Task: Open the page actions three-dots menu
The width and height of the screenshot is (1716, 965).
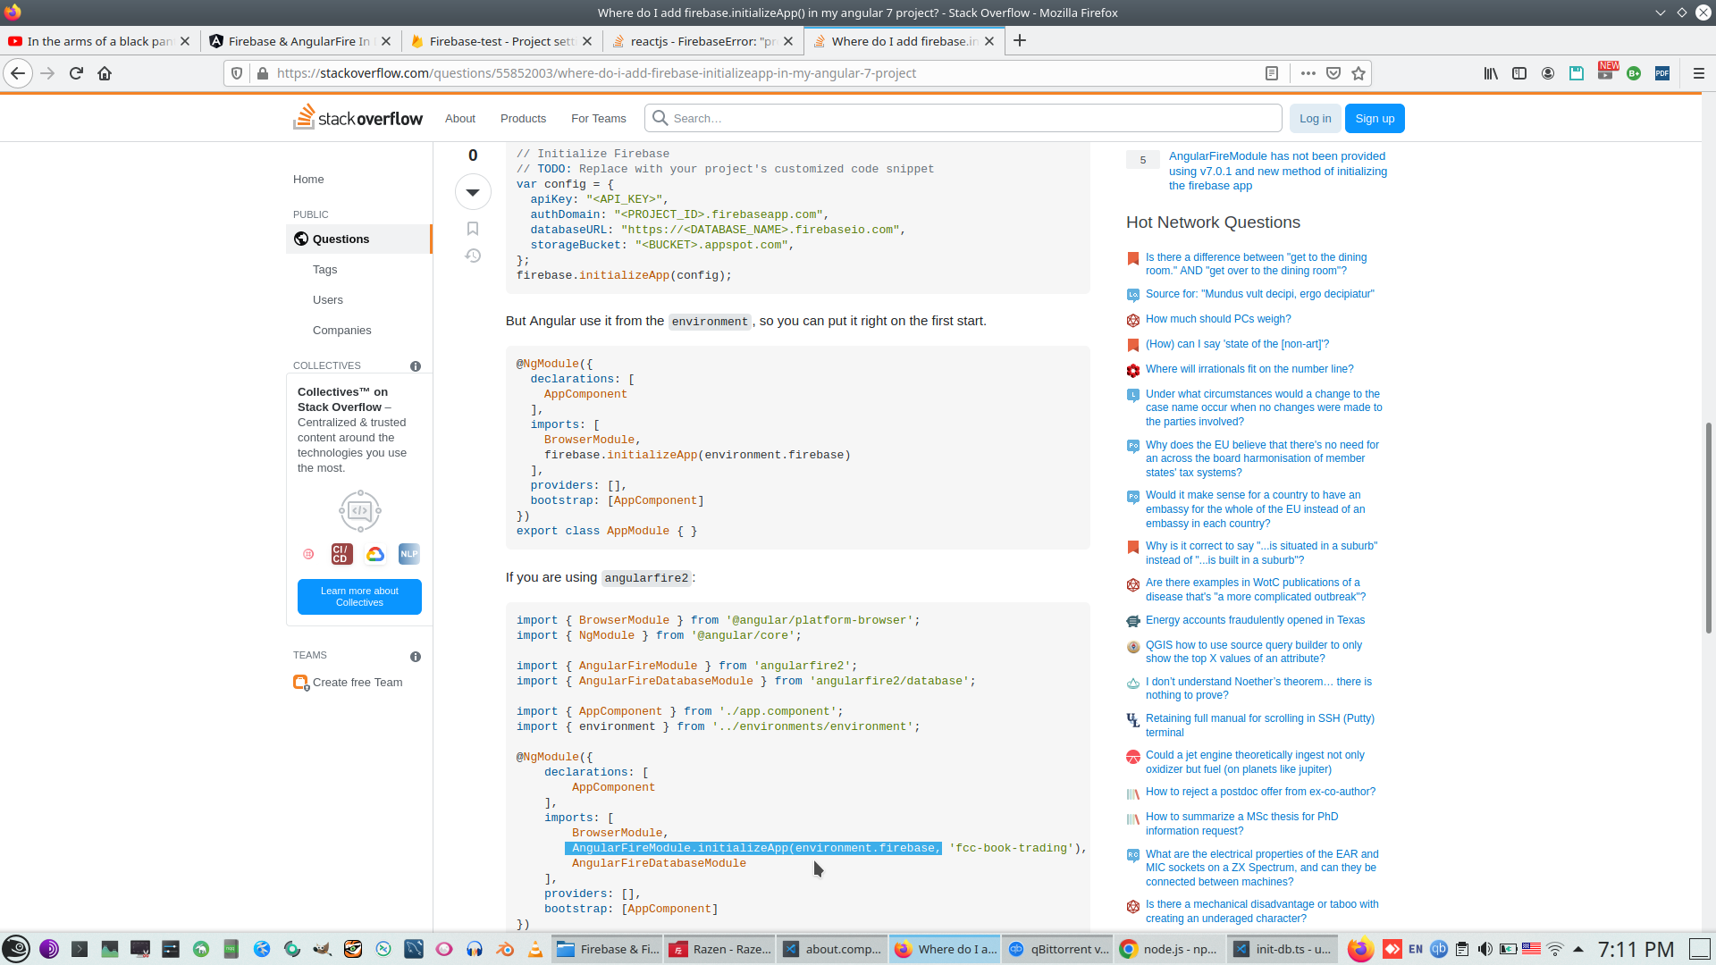Action: 1308,73
